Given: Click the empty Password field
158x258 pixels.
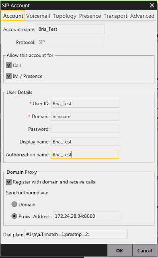Looking at the screenshot, I should [85, 129].
